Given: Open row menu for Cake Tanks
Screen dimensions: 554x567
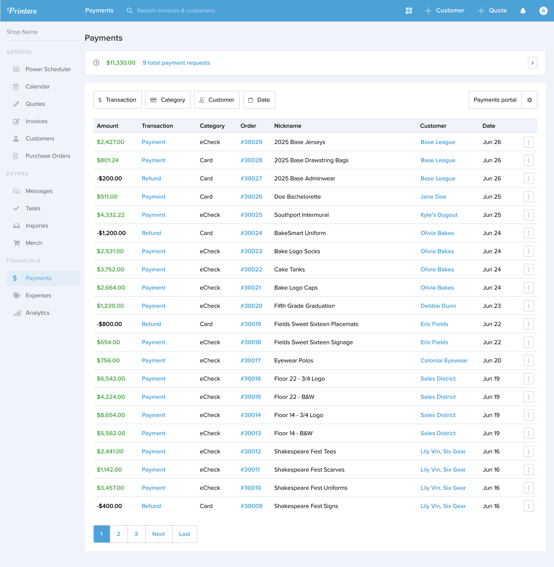Looking at the screenshot, I should (x=529, y=270).
